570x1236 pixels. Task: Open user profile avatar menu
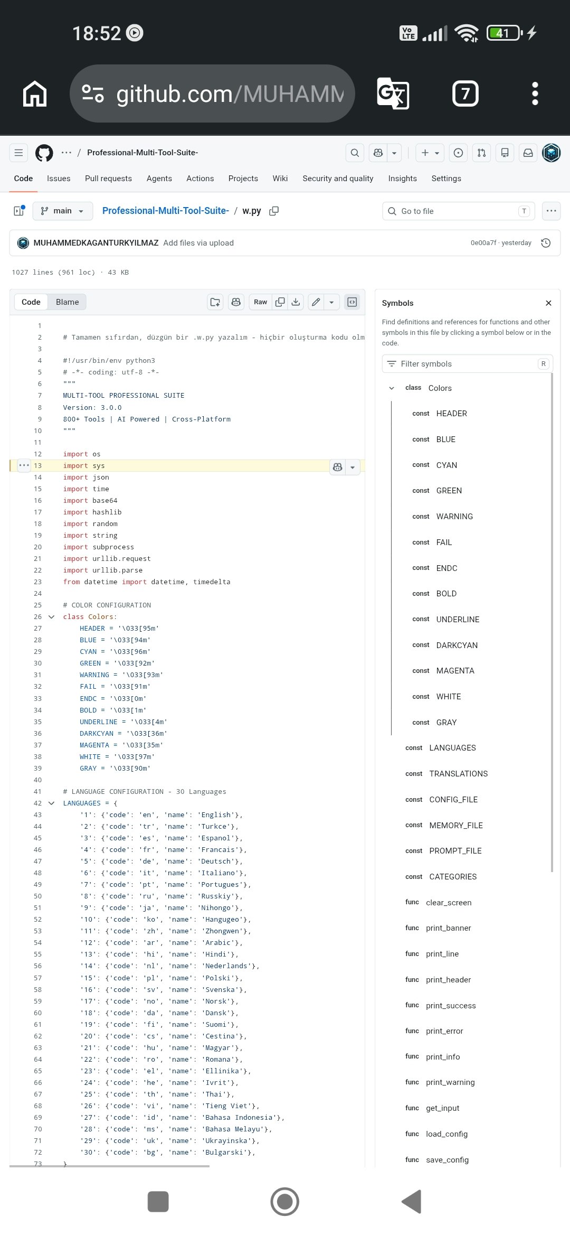click(x=552, y=153)
